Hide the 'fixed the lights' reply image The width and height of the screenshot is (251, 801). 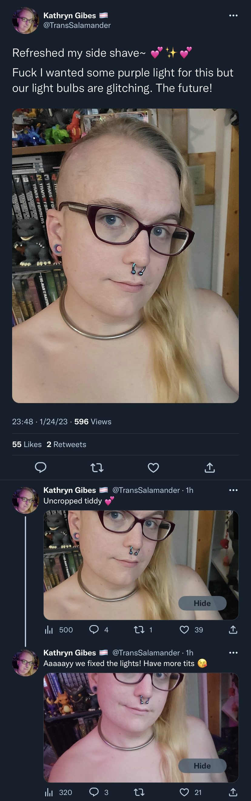point(202,766)
